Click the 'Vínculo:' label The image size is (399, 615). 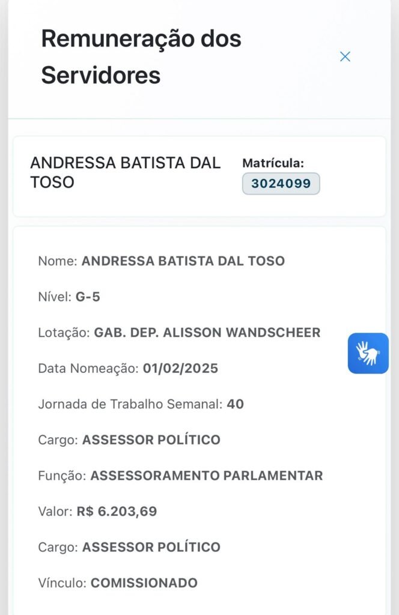coord(62,583)
